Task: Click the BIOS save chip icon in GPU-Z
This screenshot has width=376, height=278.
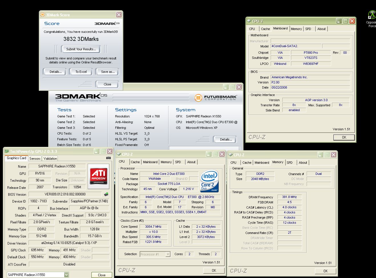Action: pyautogui.click(x=106, y=194)
